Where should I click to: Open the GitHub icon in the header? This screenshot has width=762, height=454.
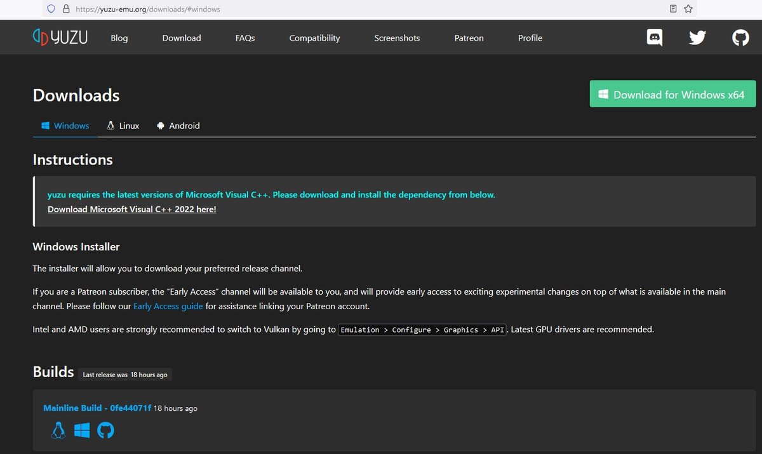tap(740, 38)
